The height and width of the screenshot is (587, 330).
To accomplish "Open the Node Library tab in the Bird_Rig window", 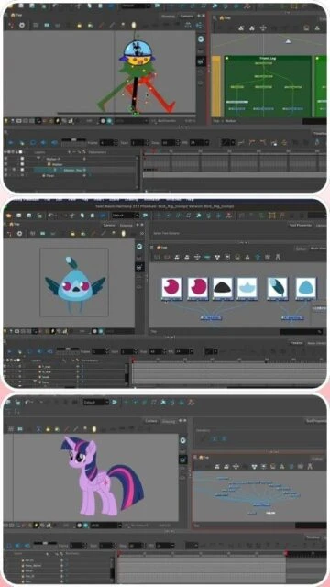I will click(316, 343).
